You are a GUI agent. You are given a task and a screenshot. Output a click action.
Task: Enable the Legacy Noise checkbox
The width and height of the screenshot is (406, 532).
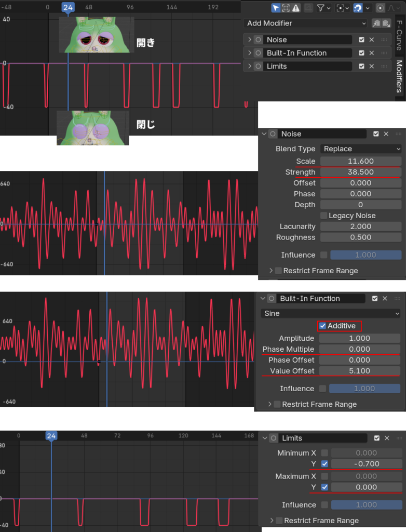[x=324, y=215]
